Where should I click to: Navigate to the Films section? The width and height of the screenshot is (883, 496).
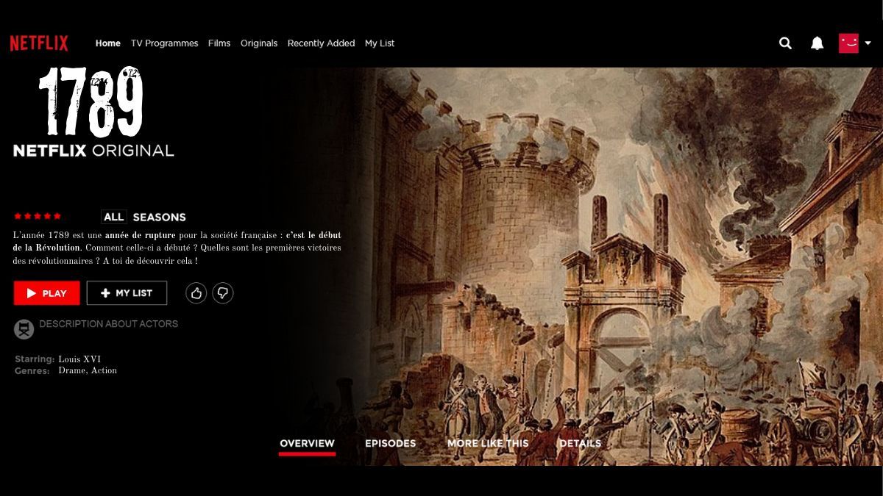[x=219, y=43]
